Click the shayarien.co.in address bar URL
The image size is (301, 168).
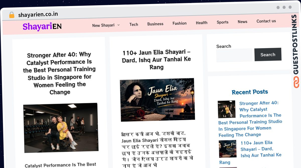pyautogui.click(x=38, y=15)
